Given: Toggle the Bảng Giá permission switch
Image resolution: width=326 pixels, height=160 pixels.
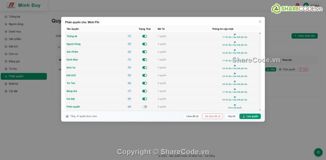Looking at the screenshot, I should [144, 91].
